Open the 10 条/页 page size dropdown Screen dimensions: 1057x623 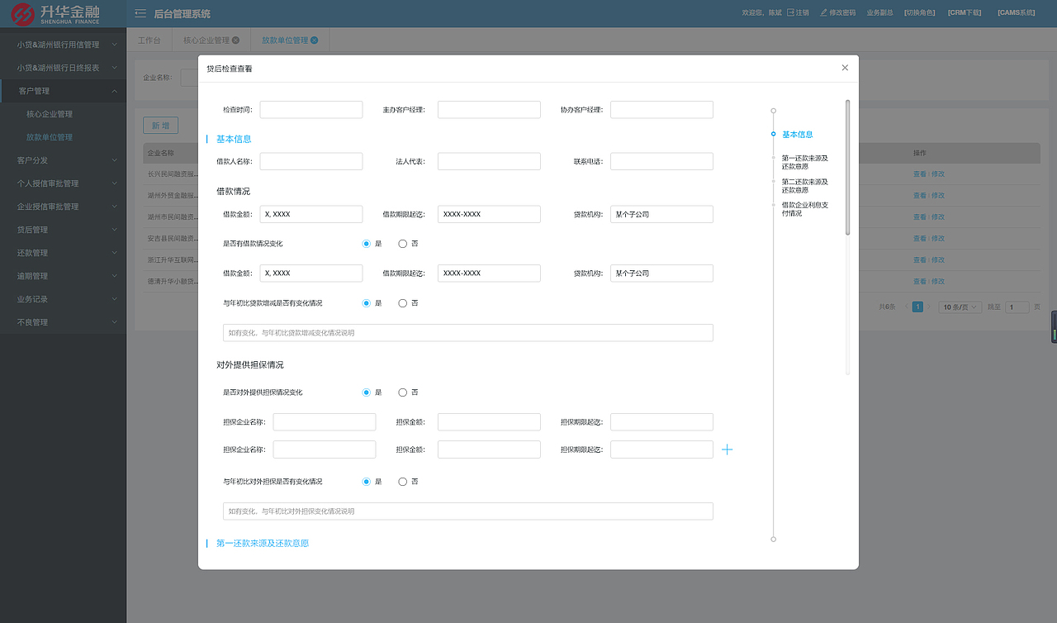click(960, 307)
